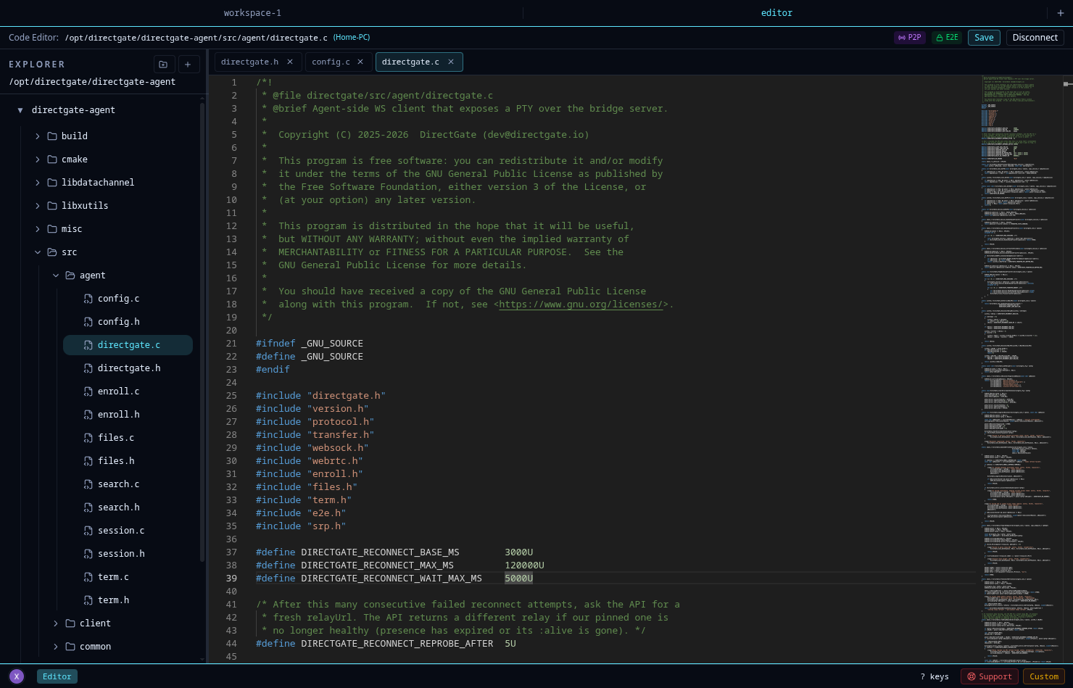
Task: Expand the build folder chevron
Action: (38, 136)
